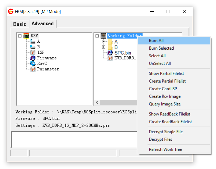Choose Refresh Work Tree
Screen dimensions: 216x169
pyautogui.click(x=174, y=149)
